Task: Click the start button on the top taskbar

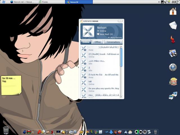Action: point(4,2)
